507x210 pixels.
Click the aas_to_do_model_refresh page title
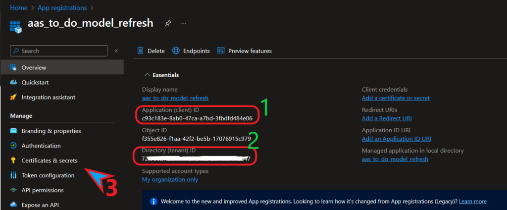click(x=91, y=23)
